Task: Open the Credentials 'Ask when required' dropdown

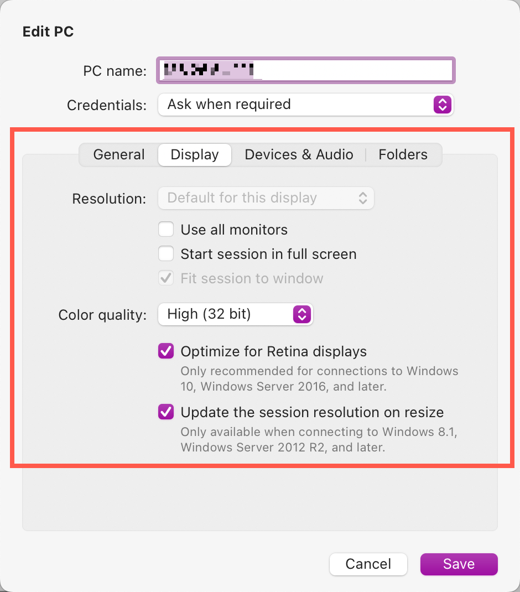Action: (299, 105)
